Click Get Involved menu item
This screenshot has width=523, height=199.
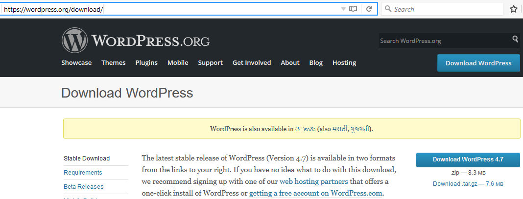tap(252, 62)
